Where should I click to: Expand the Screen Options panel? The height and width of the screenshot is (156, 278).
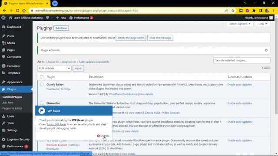click(x=240, y=24)
